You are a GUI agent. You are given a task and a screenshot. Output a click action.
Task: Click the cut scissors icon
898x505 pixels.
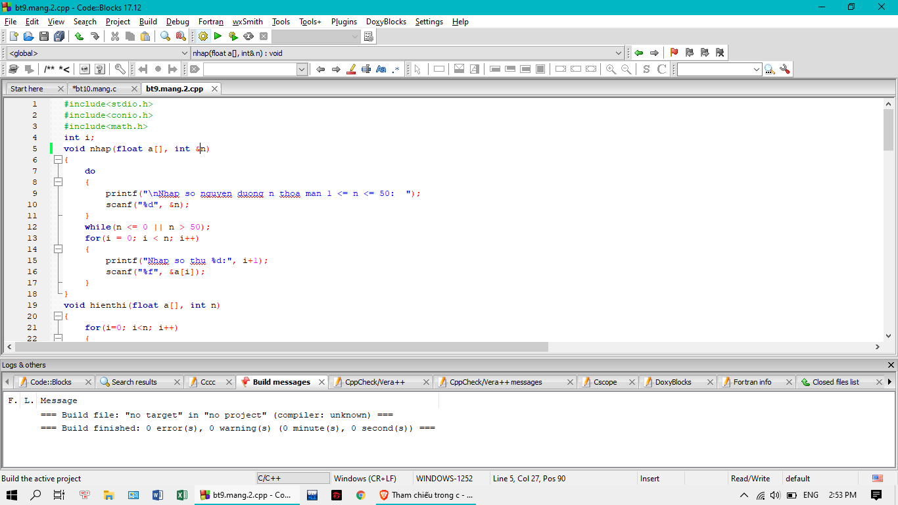[115, 36]
